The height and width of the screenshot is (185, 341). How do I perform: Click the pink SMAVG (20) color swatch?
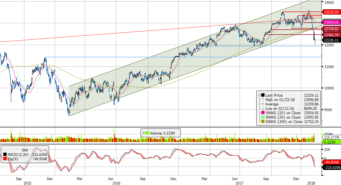pos(263,113)
